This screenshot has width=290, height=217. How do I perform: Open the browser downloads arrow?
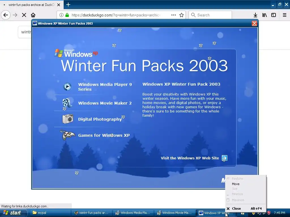(x=255, y=15)
